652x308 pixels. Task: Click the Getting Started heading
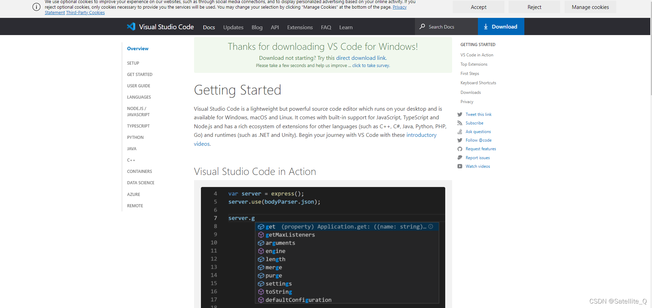tap(237, 90)
